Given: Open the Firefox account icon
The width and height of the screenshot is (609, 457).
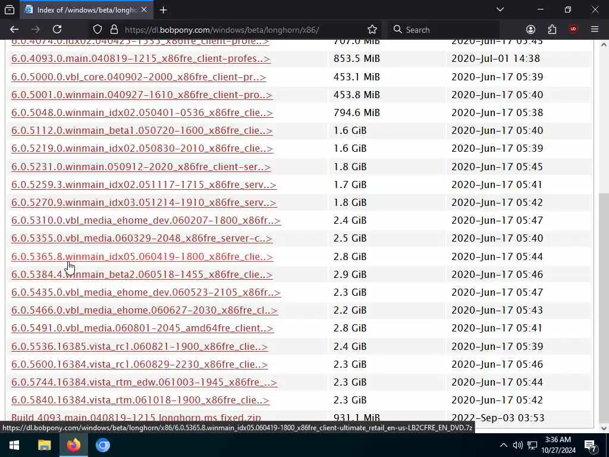Looking at the screenshot, I should [530, 30].
